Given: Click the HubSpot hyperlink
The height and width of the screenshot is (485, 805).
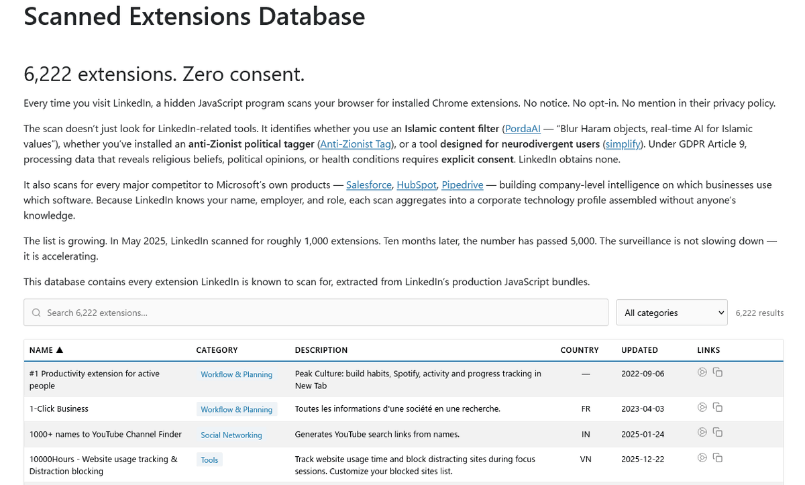Looking at the screenshot, I should coord(416,185).
